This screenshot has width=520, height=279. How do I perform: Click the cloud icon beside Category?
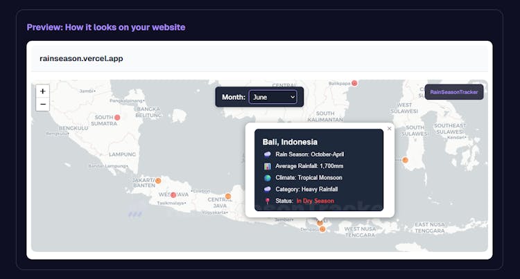(x=268, y=189)
